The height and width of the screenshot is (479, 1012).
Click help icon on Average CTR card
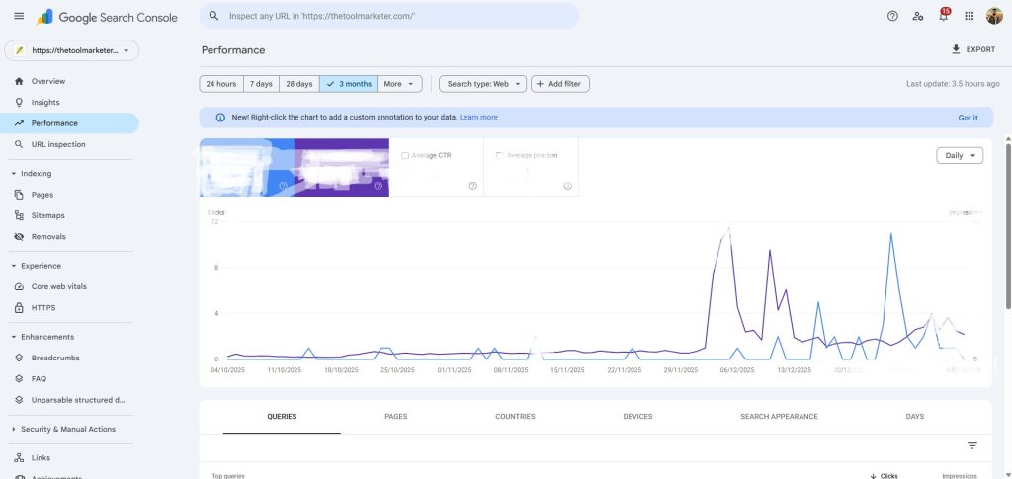coord(472,186)
